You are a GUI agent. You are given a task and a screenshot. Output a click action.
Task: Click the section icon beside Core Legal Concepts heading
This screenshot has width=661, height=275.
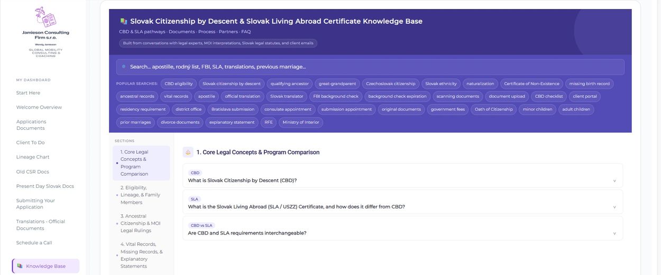point(188,152)
